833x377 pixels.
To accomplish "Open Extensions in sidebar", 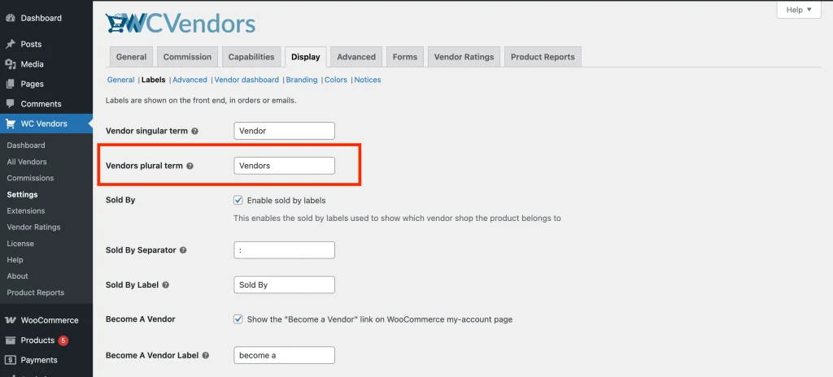I will click(26, 210).
